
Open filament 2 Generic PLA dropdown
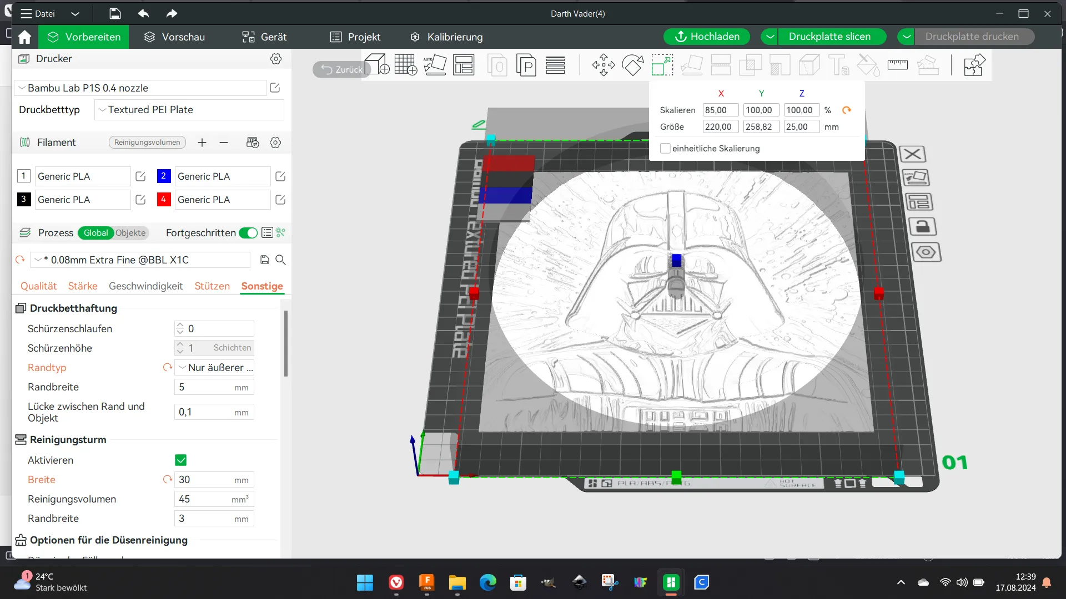point(223,176)
